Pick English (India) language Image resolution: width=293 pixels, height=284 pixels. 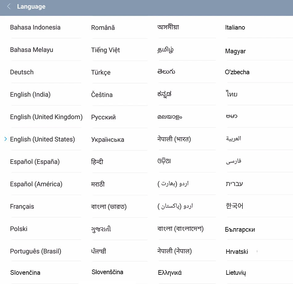click(x=30, y=95)
